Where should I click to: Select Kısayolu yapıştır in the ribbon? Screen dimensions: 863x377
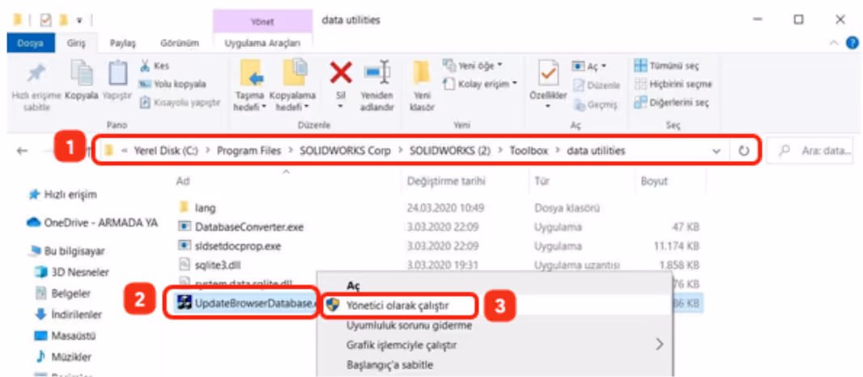180,103
